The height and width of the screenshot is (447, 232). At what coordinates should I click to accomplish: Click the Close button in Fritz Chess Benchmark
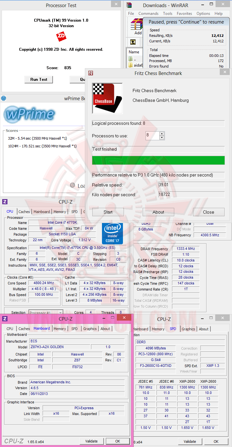pyautogui.click(x=208, y=212)
